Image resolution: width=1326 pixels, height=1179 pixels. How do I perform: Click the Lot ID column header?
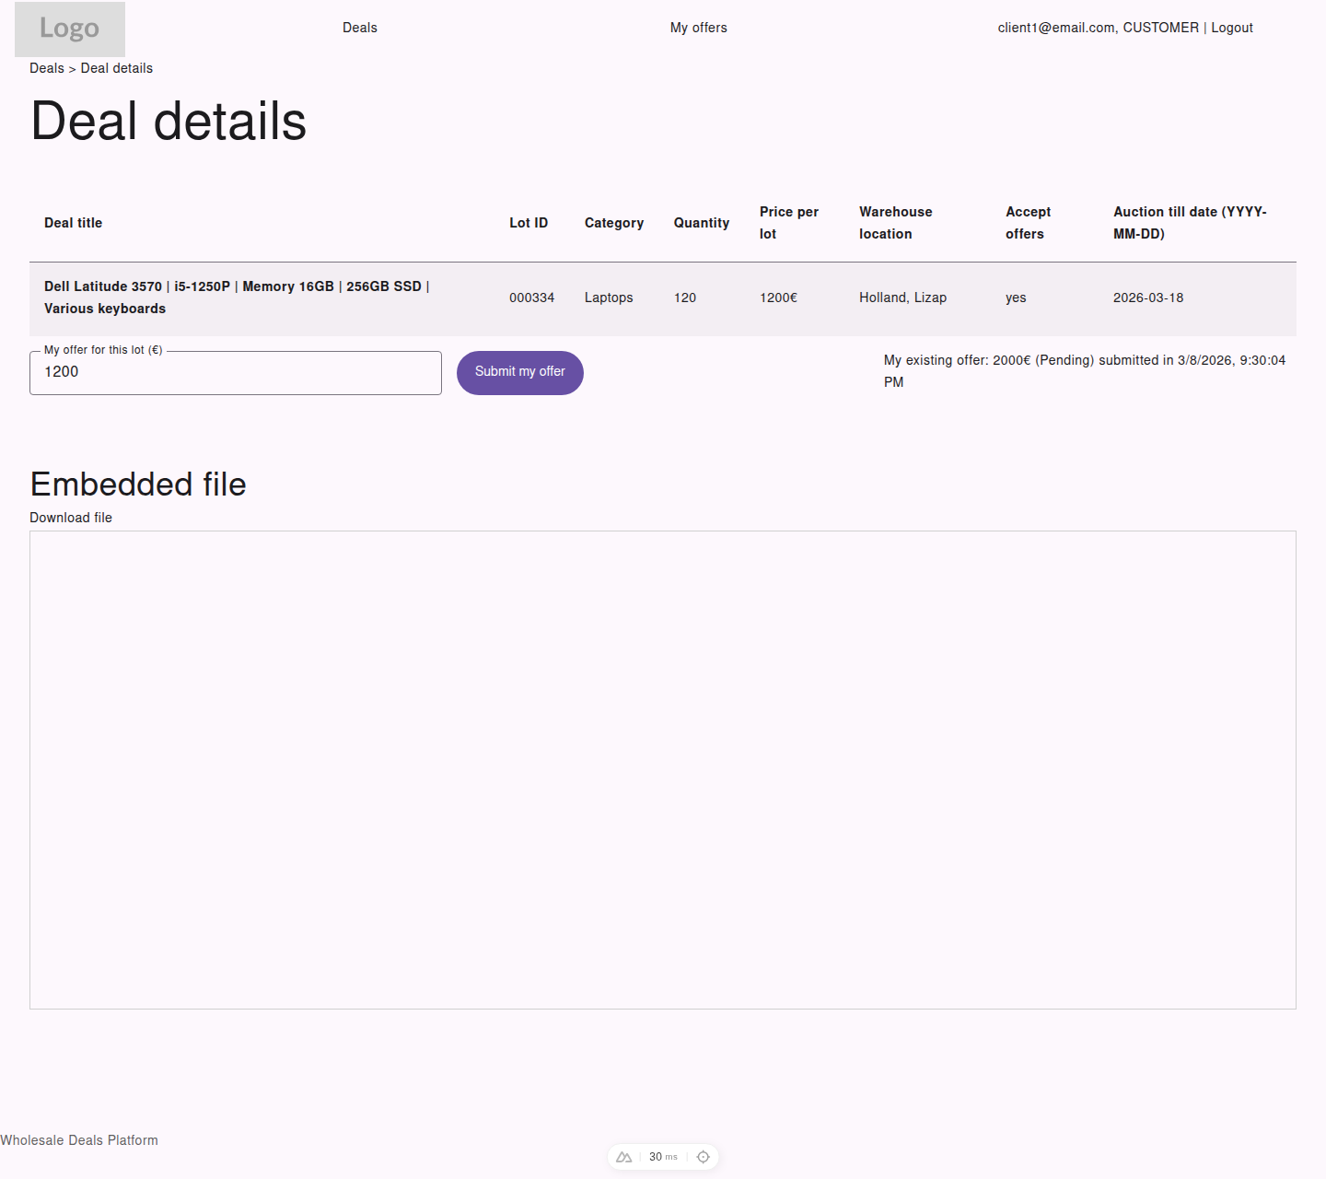[528, 222]
